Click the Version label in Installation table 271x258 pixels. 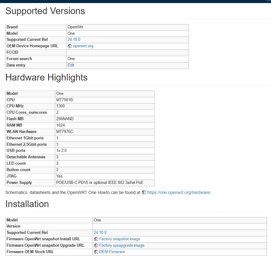click(13, 226)
